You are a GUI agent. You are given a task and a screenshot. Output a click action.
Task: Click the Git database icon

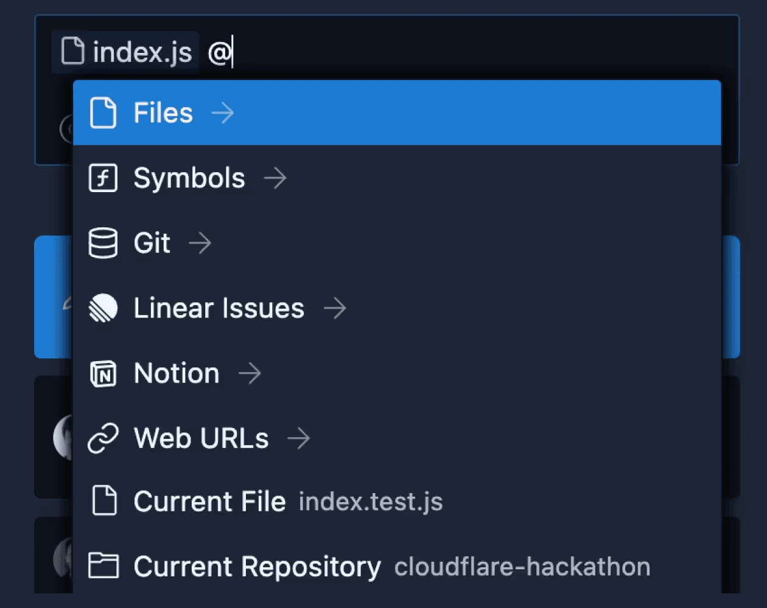coord(103,243)
